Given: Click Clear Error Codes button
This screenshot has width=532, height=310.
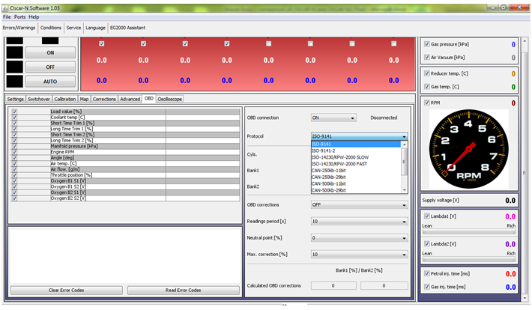Looking at the screenshot, I should 67,291.
